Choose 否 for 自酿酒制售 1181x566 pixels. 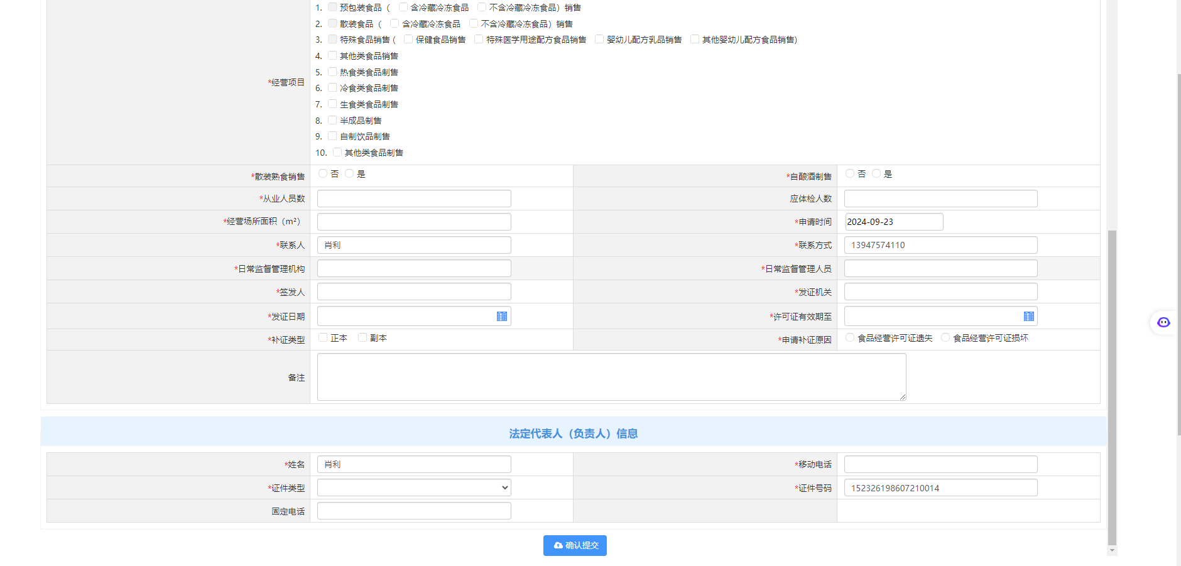(x=850, y=174)
